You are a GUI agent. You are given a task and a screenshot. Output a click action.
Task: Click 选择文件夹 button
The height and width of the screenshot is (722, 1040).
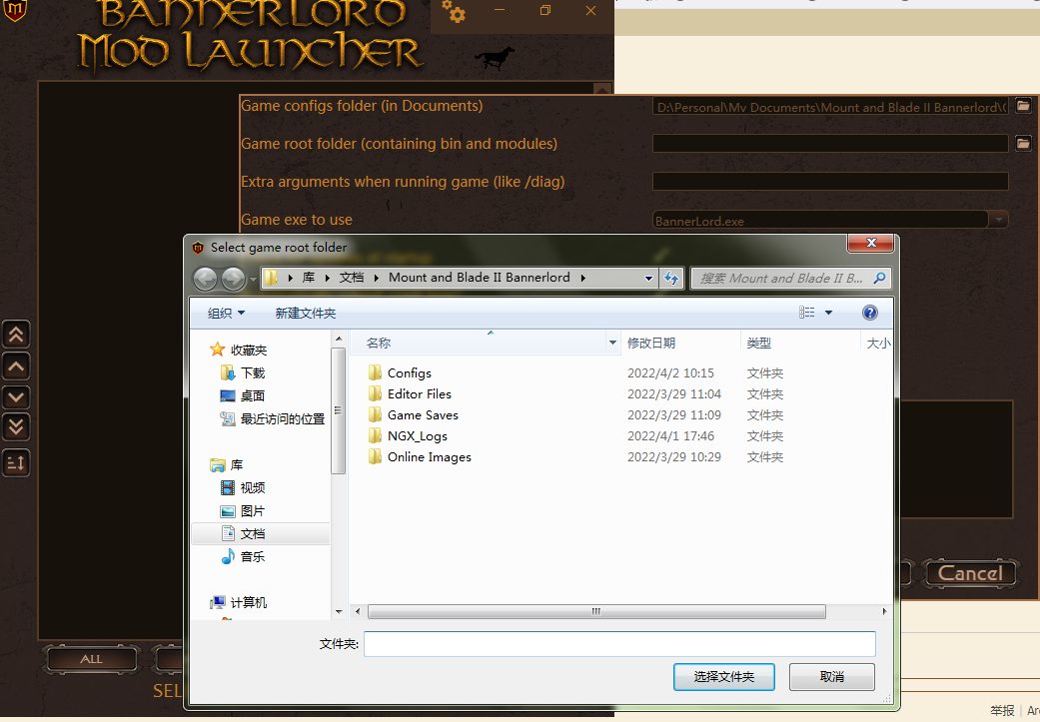click(x=724, y=677)
